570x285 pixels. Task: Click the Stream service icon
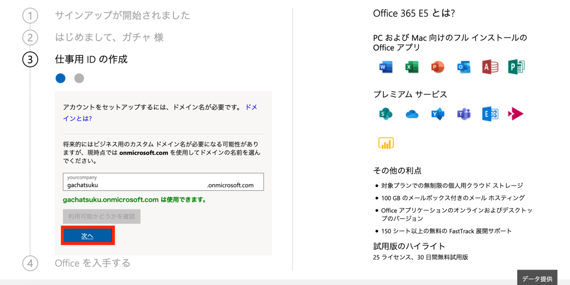pyautogui.click(x=516, y=114)
